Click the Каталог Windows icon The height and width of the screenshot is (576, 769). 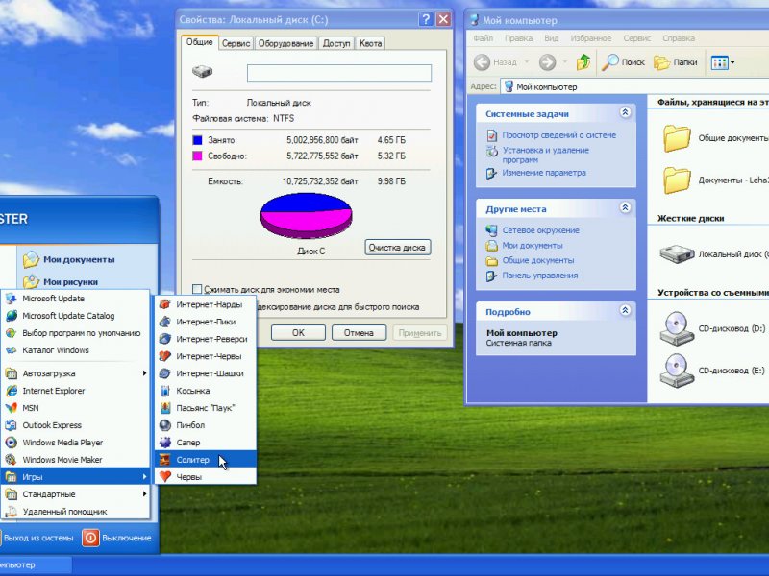[x=11, y=350]
